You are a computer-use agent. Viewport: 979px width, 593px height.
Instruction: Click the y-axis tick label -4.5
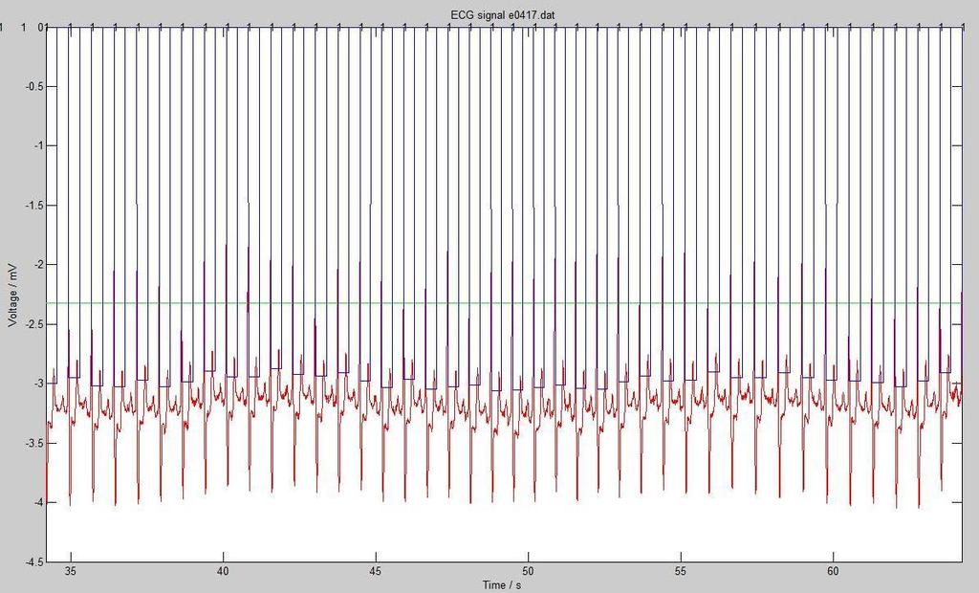(x=33, y=561)
